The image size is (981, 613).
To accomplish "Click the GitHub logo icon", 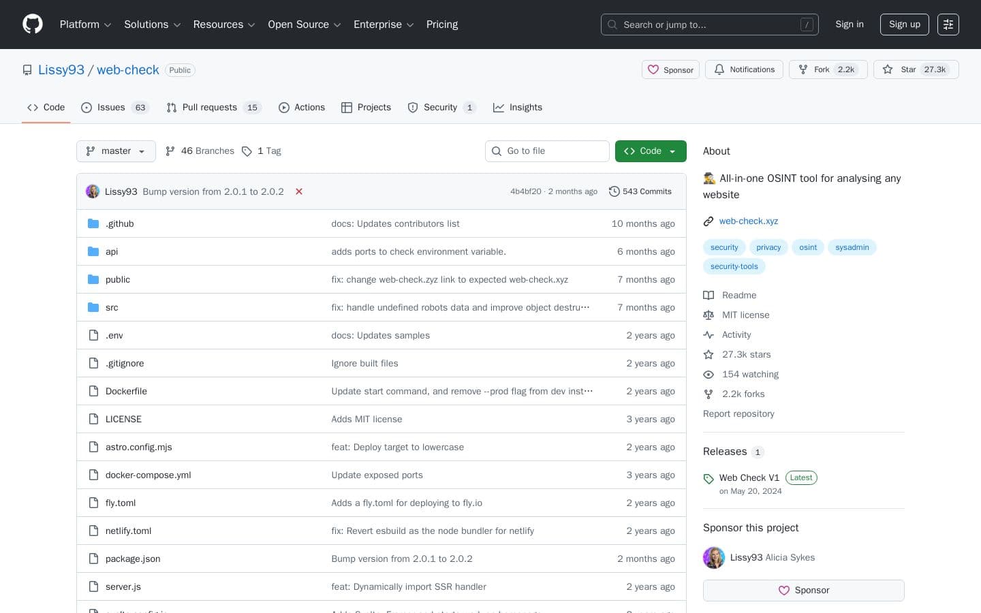I will (x=33, y=24).
